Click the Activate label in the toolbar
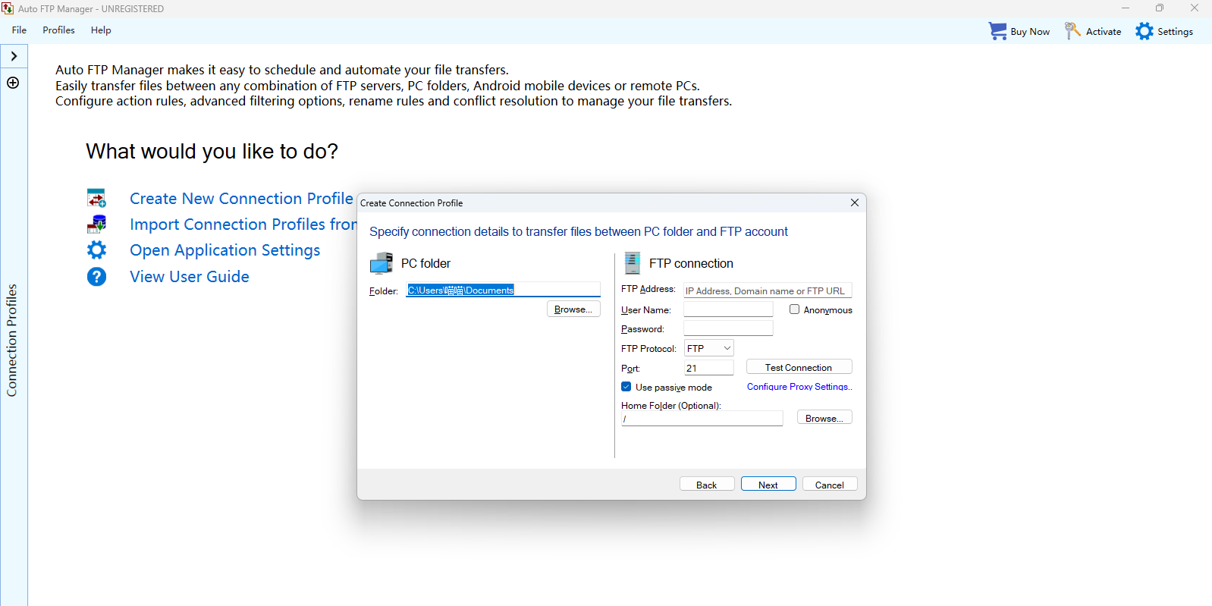The height and width of the screenshot is (606, 1212). [x=1104, y=32]
